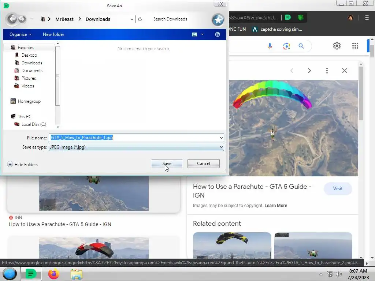Click Downloads in the address breadcrumb
375x281 pixels.
coord(98,19)
